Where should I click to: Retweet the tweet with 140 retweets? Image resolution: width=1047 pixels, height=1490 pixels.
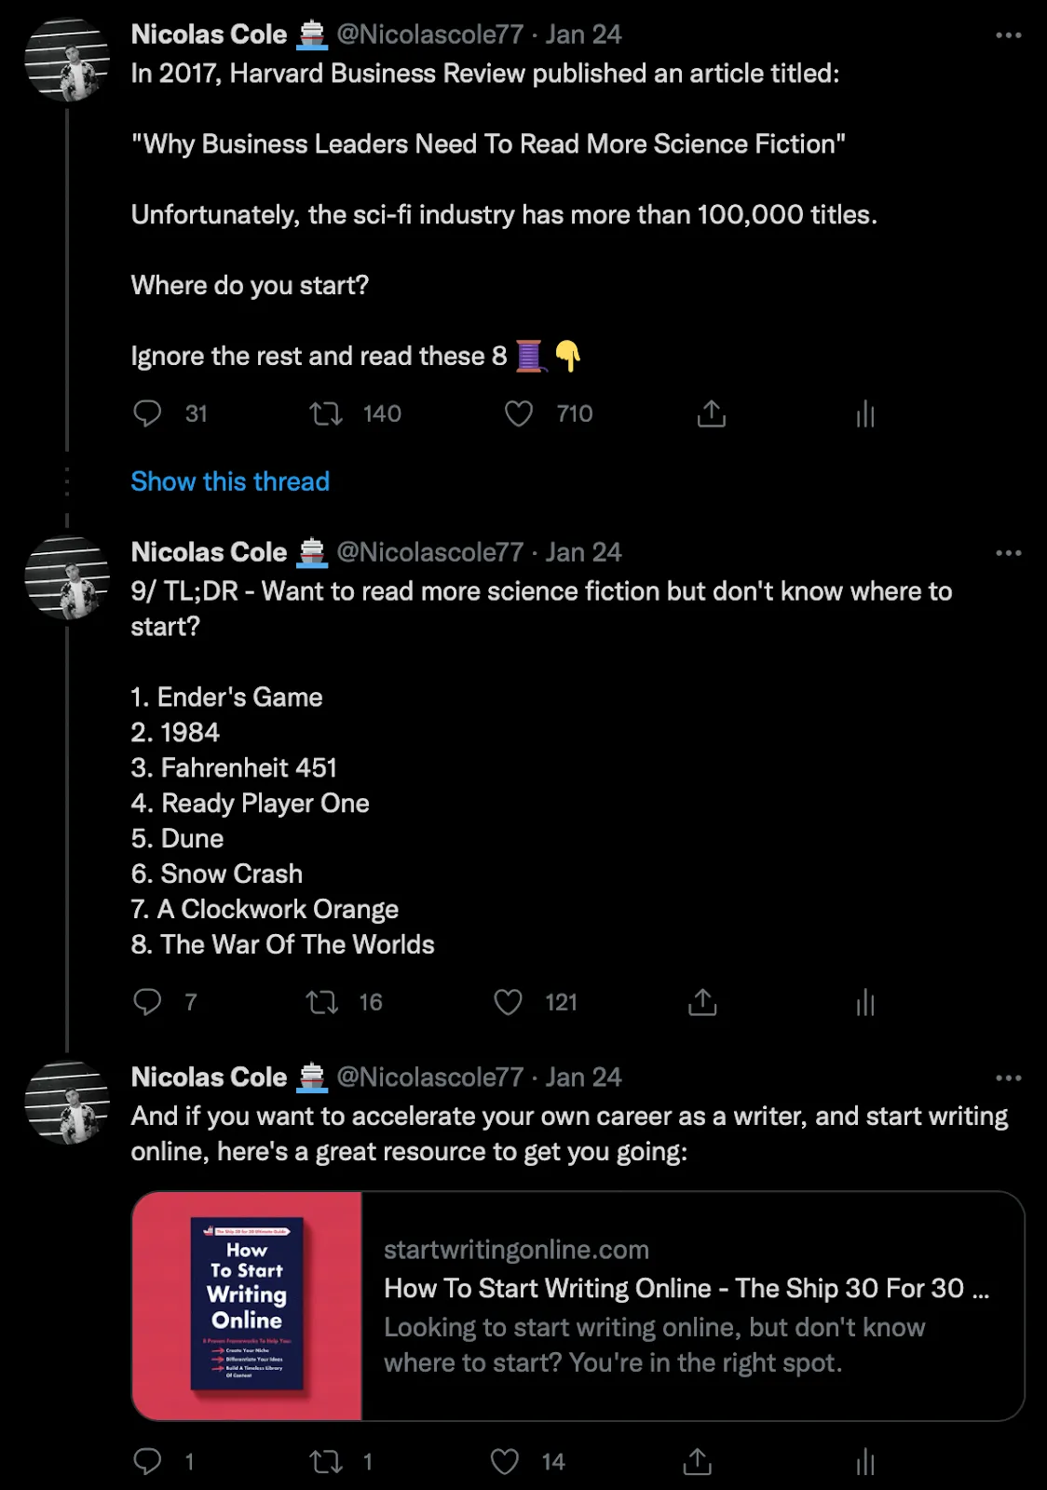tap(326, 413)
